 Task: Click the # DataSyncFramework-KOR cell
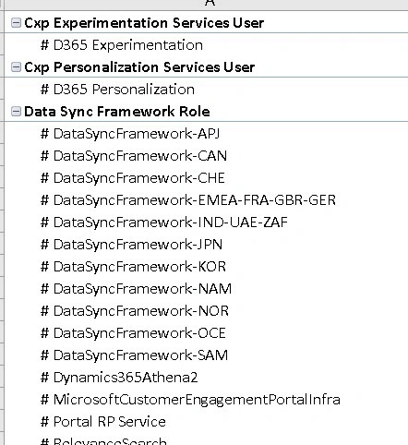point(206,266)
